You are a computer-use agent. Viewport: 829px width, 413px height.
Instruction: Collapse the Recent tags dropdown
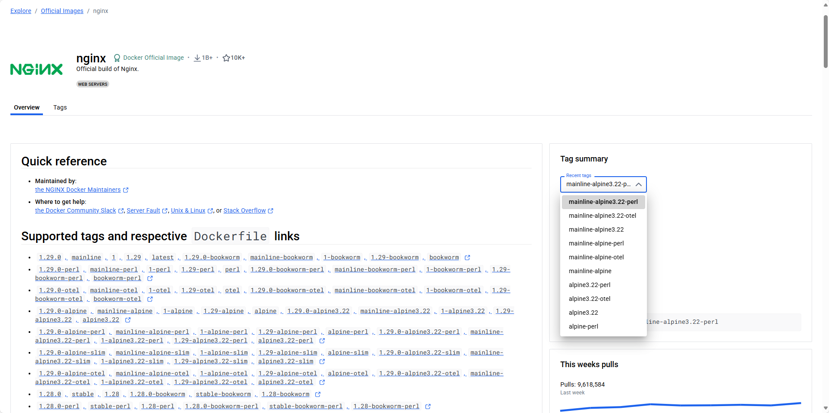tap(638, 184)
